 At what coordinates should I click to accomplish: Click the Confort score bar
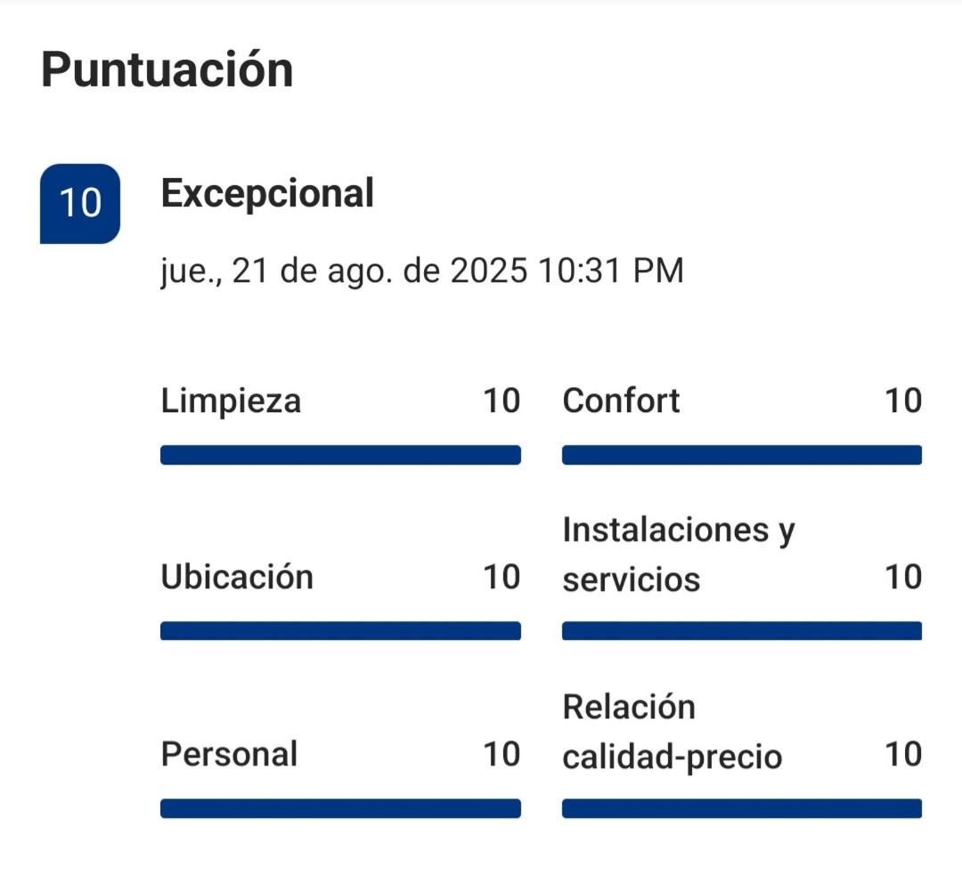click(741, 455)
